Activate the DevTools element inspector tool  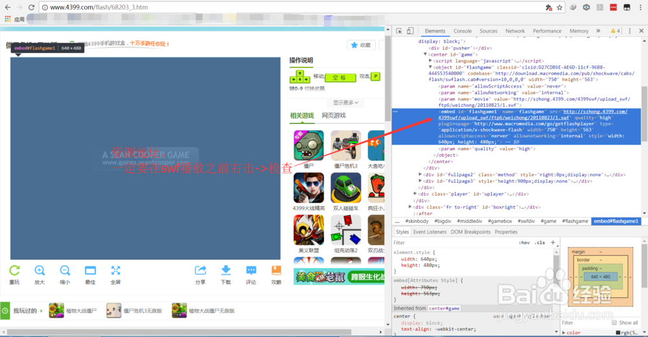pos(399,31)
